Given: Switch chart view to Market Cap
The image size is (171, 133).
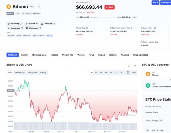Looking at the screenshot, I should tap(20, 73).
